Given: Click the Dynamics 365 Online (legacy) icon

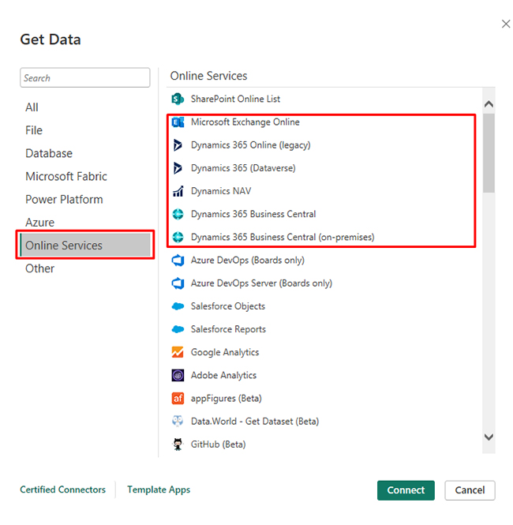Looking at the screenshot, I should (x=178, y=145).
